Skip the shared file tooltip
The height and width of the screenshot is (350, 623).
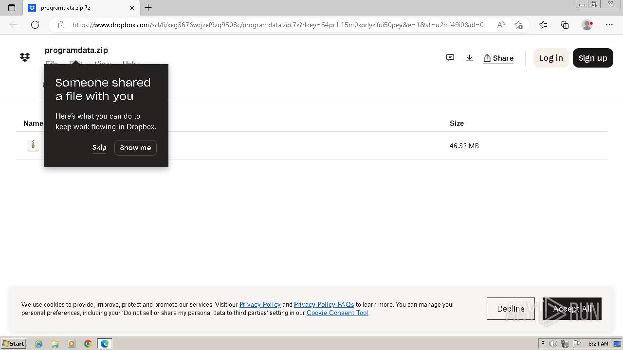[x=99, y=147]
